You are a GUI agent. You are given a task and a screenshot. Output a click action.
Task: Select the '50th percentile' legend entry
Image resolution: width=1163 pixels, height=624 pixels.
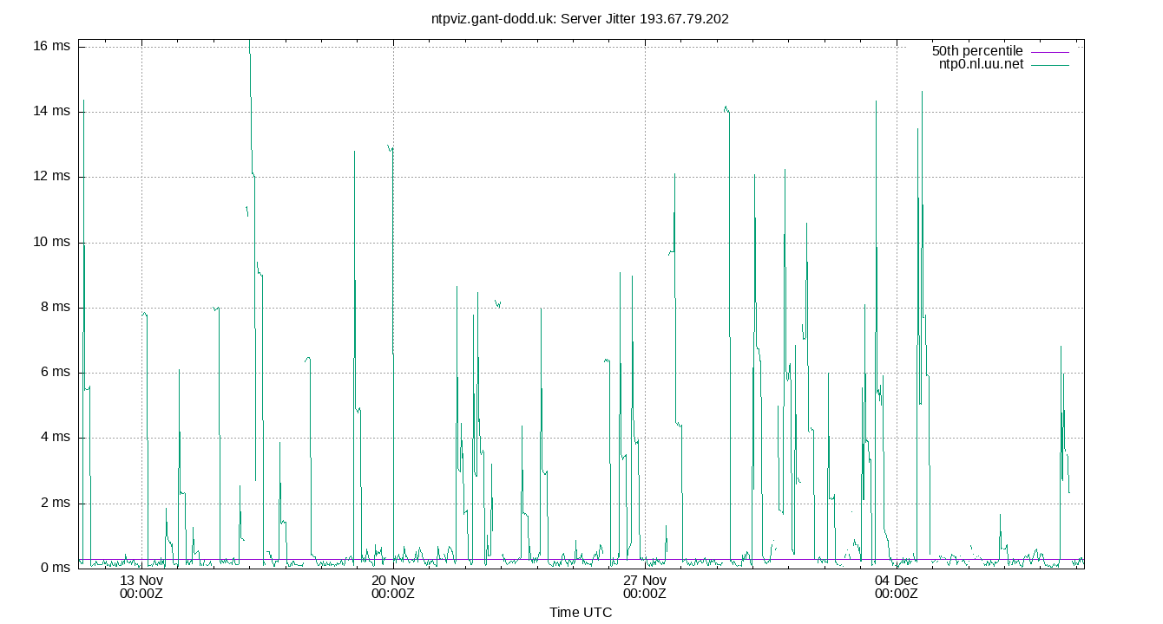[976, 51]
